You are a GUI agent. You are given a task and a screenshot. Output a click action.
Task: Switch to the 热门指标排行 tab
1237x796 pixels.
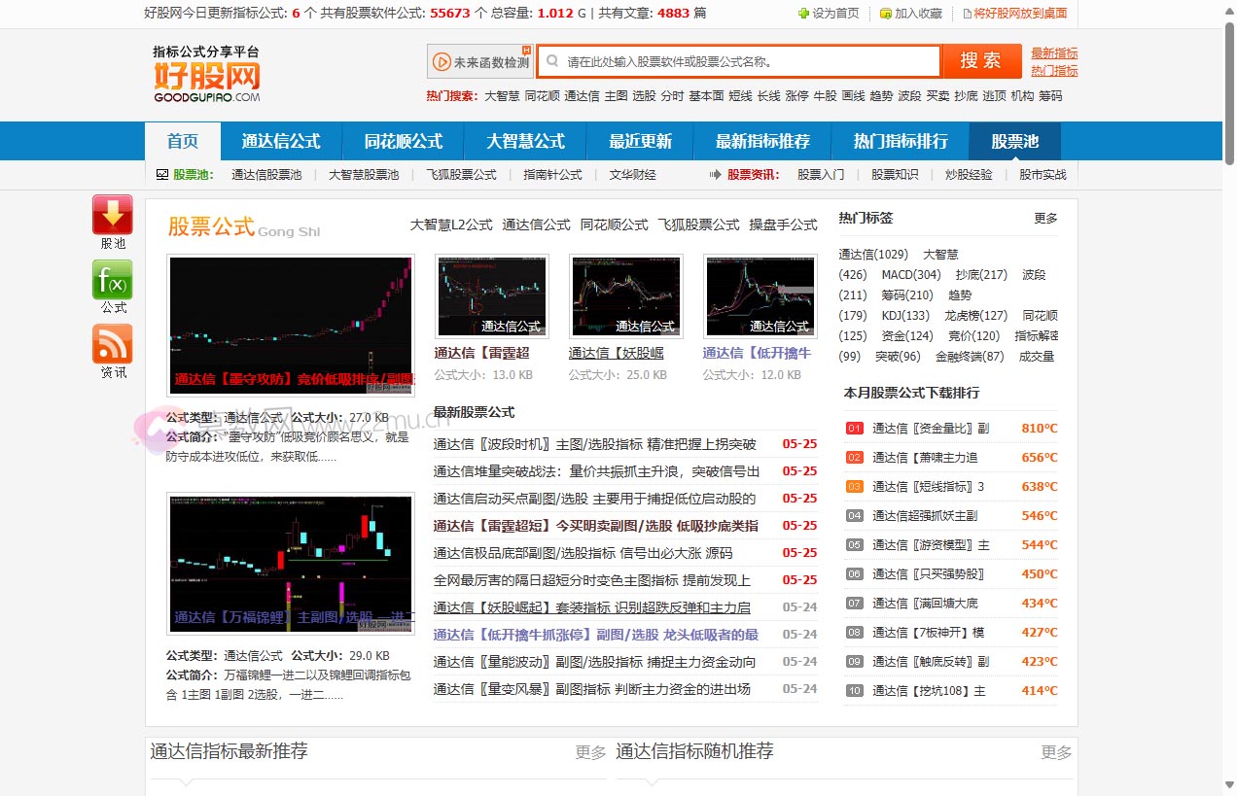900,141
